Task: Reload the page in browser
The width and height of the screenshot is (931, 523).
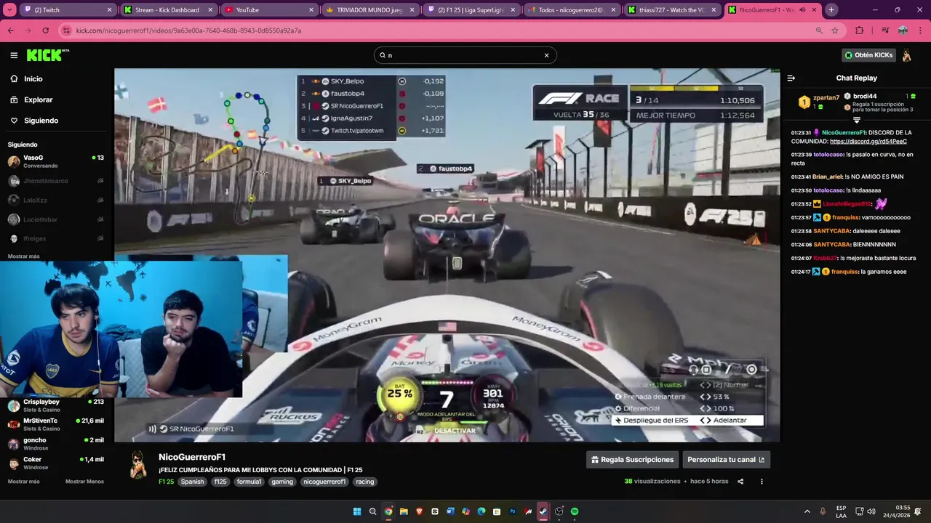Action: (x=45, y=31)
